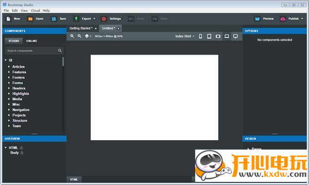
Task: Toggle the lock icon next to Body
Action: pos(22,153)
